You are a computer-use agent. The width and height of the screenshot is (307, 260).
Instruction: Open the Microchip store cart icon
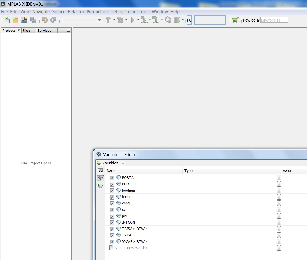pos(235,20)
